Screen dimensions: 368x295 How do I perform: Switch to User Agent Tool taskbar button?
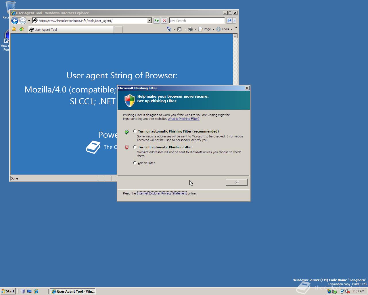click(x=73, y=291)
